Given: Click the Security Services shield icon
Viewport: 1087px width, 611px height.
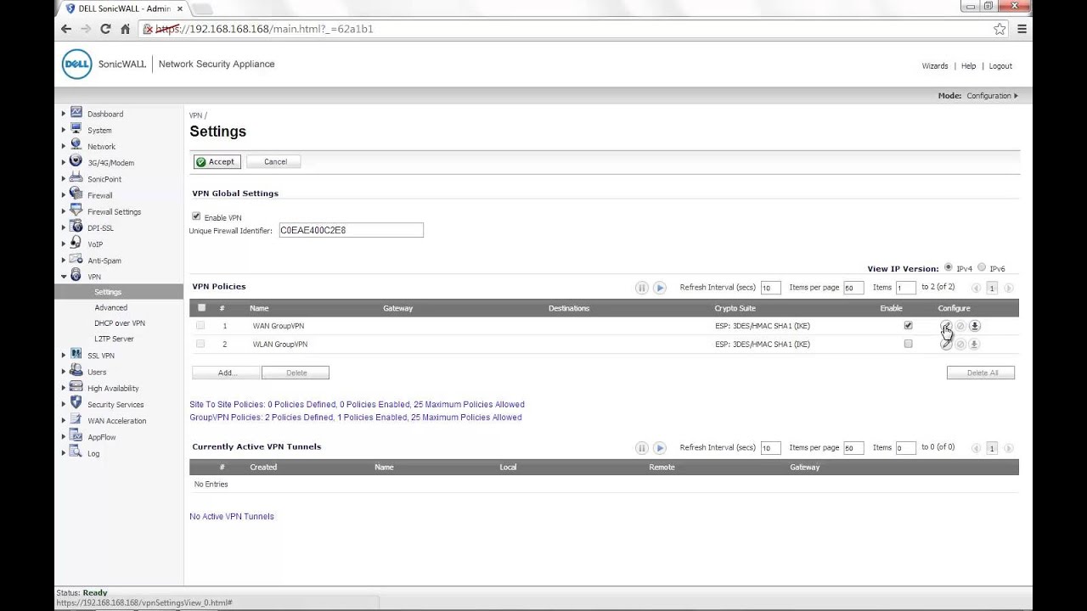Looking at the screenshot, I should tap(76, 403).
